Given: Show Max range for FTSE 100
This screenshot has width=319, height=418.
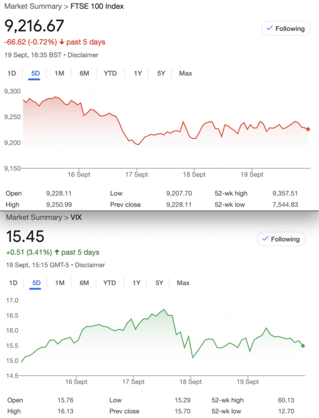Looking at the screenshot, I should 186,73.
